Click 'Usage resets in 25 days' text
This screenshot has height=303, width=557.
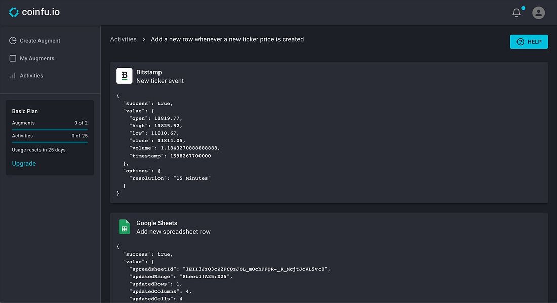(38, 150)
